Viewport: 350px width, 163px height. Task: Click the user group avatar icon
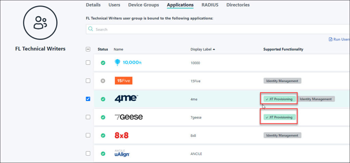tap(40, 22)
